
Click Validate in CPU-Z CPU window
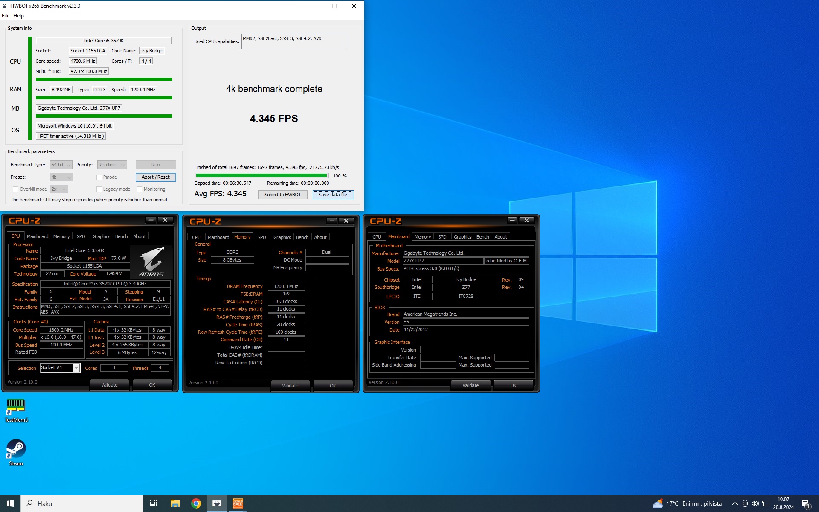tap(109, 385)
